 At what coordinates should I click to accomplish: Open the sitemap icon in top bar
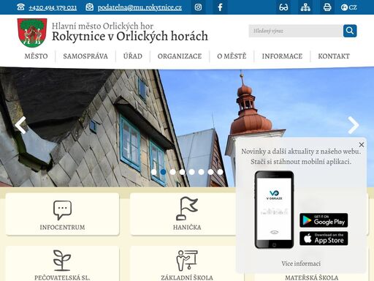305,7
